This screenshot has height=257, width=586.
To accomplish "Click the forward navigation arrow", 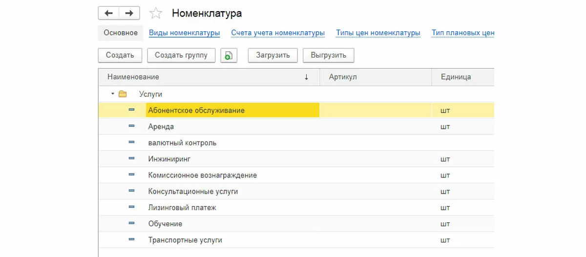I will 129,13.
